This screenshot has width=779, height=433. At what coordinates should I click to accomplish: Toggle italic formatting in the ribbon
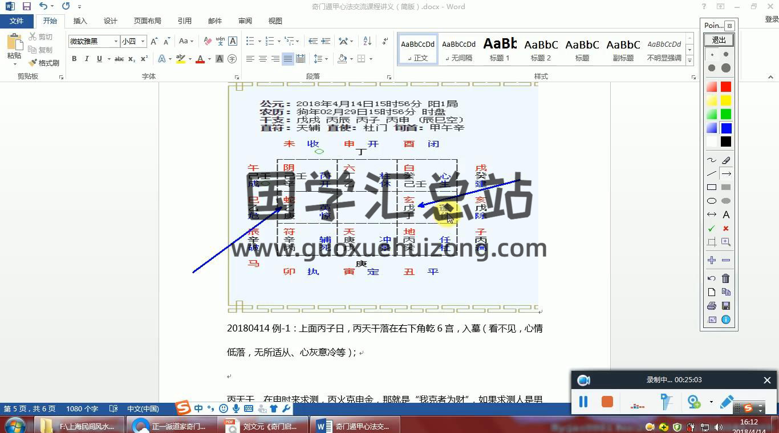(87, 59)
